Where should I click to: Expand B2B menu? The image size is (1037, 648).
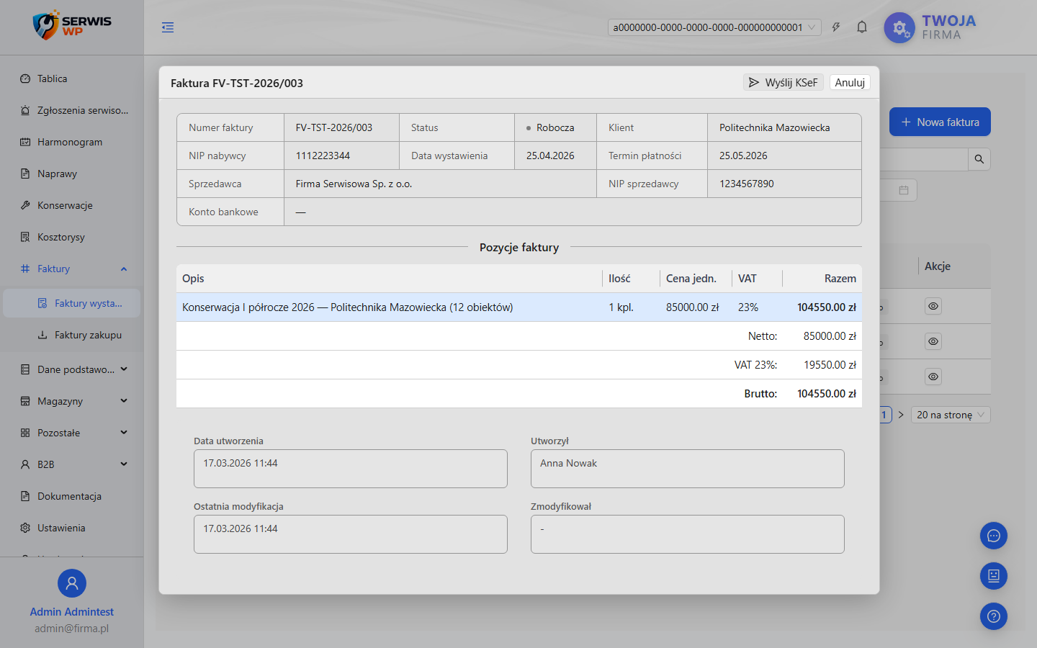point(72,464)
